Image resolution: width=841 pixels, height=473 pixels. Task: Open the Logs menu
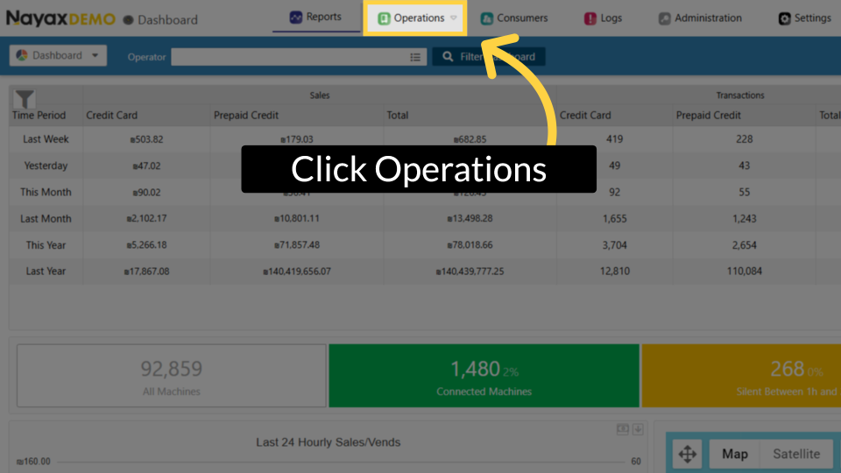590,18
